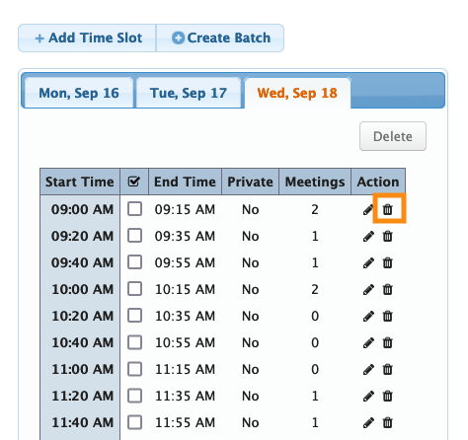Screen dimensions: 468x440
Task: Trash the 10:40 AM time slot
Action: click(x=388, y=342)
